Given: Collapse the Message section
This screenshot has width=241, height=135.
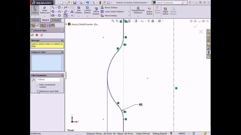Looking at the screenshot, I should [62, 40].
